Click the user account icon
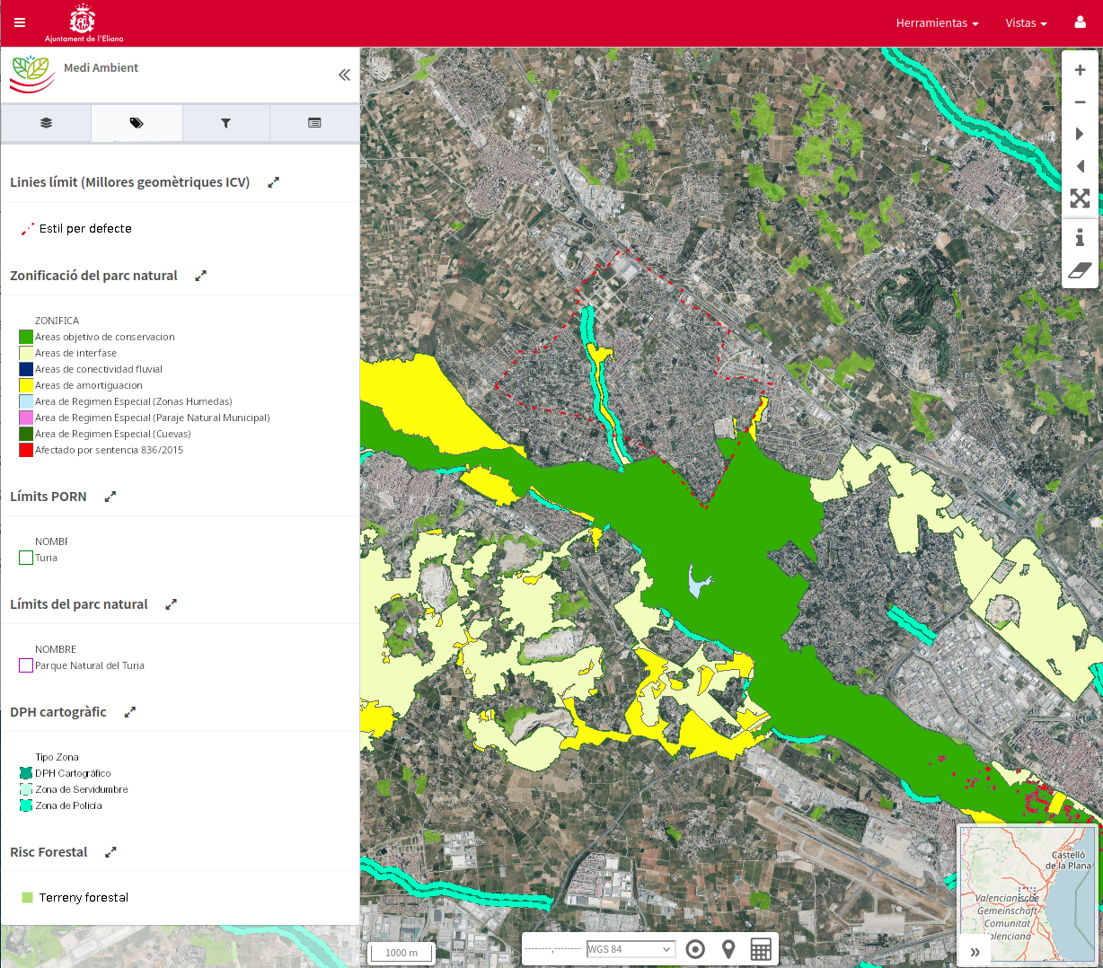Image resolution: width=1103 pixels, height=968 pixels. pos(1080,22)
